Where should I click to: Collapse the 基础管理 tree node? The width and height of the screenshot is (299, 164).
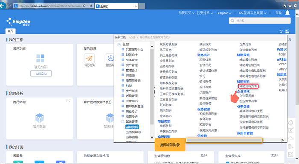[123, 121]
